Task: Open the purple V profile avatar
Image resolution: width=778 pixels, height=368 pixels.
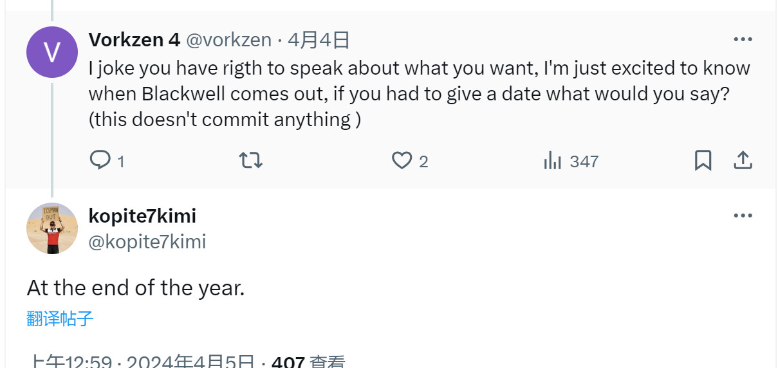Action: (52, 52)
